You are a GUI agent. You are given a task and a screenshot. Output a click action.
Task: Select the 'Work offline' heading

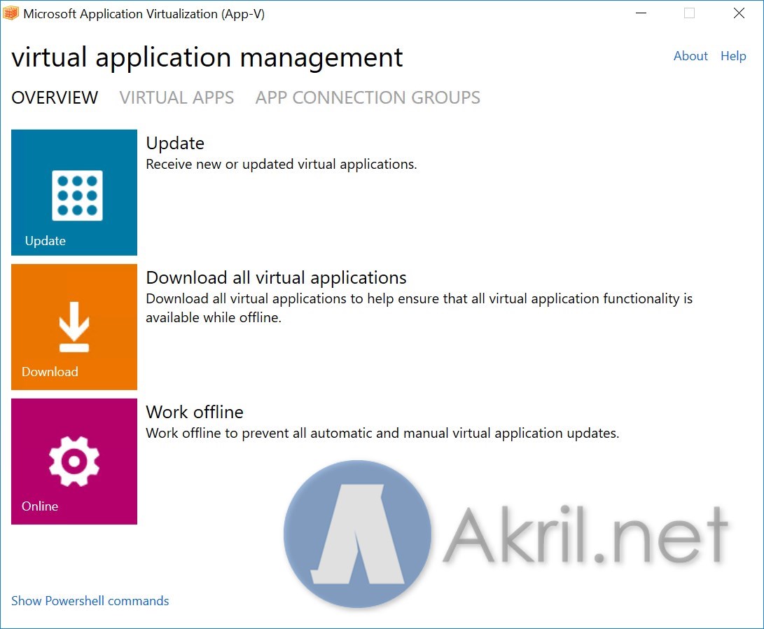click(195, 412)
